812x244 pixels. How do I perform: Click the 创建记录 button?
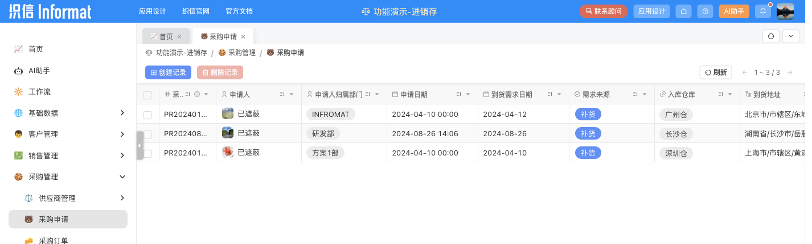click(x=168, y=73)
